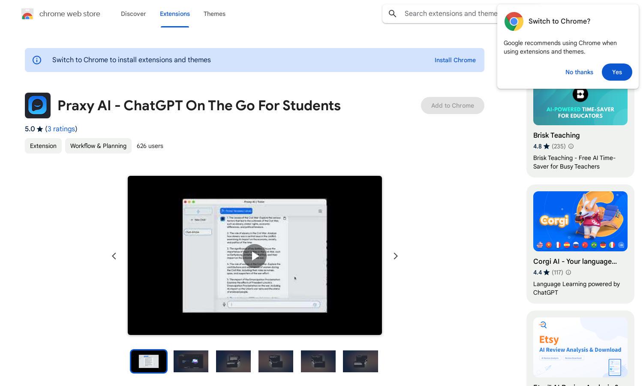Click the Praxy AI extension icon
Viewport: 643px width, 386px height.
[38, 106]
